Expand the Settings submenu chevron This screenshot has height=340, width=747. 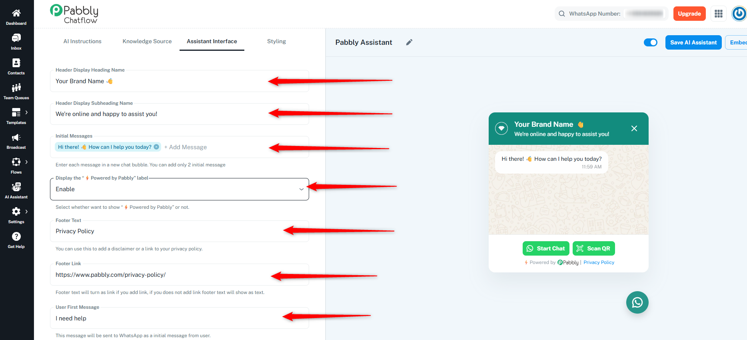tap(27, 212)
